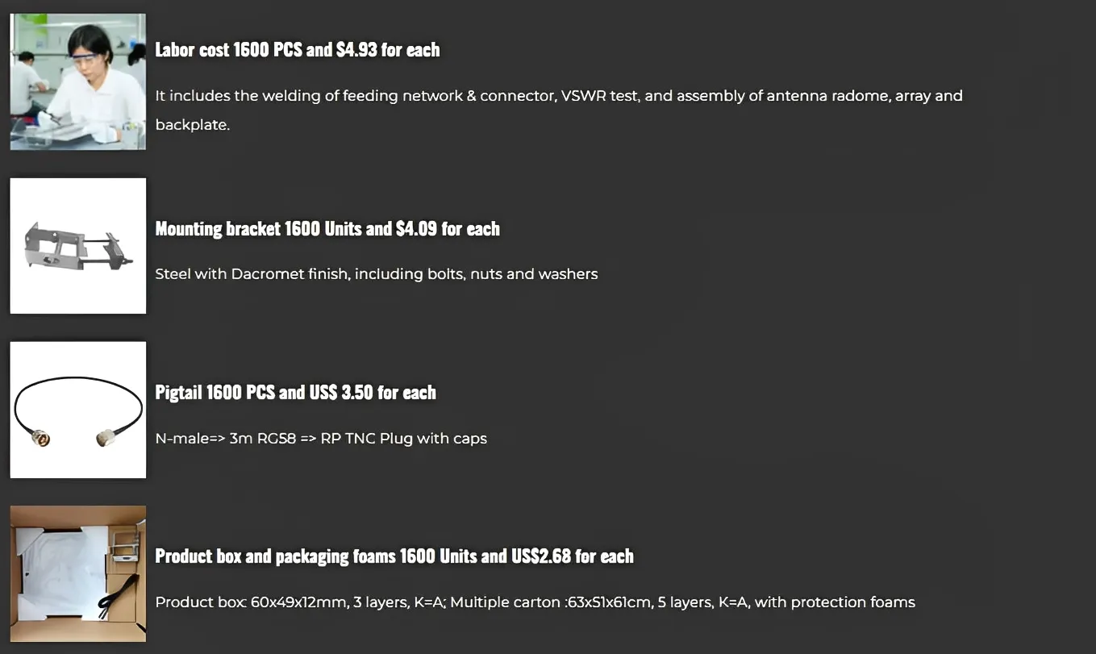Click the connector on the pigtail cable's right end
This screenshot has height=654, width=1096.
pyautogui.click(x=105, y=438)
